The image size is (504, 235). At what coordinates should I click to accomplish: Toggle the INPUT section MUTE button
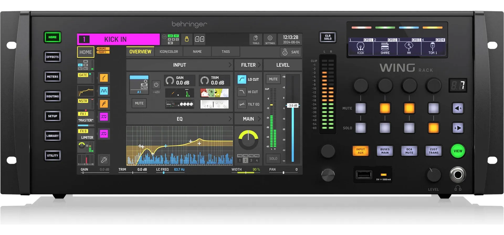coord(139,103)
